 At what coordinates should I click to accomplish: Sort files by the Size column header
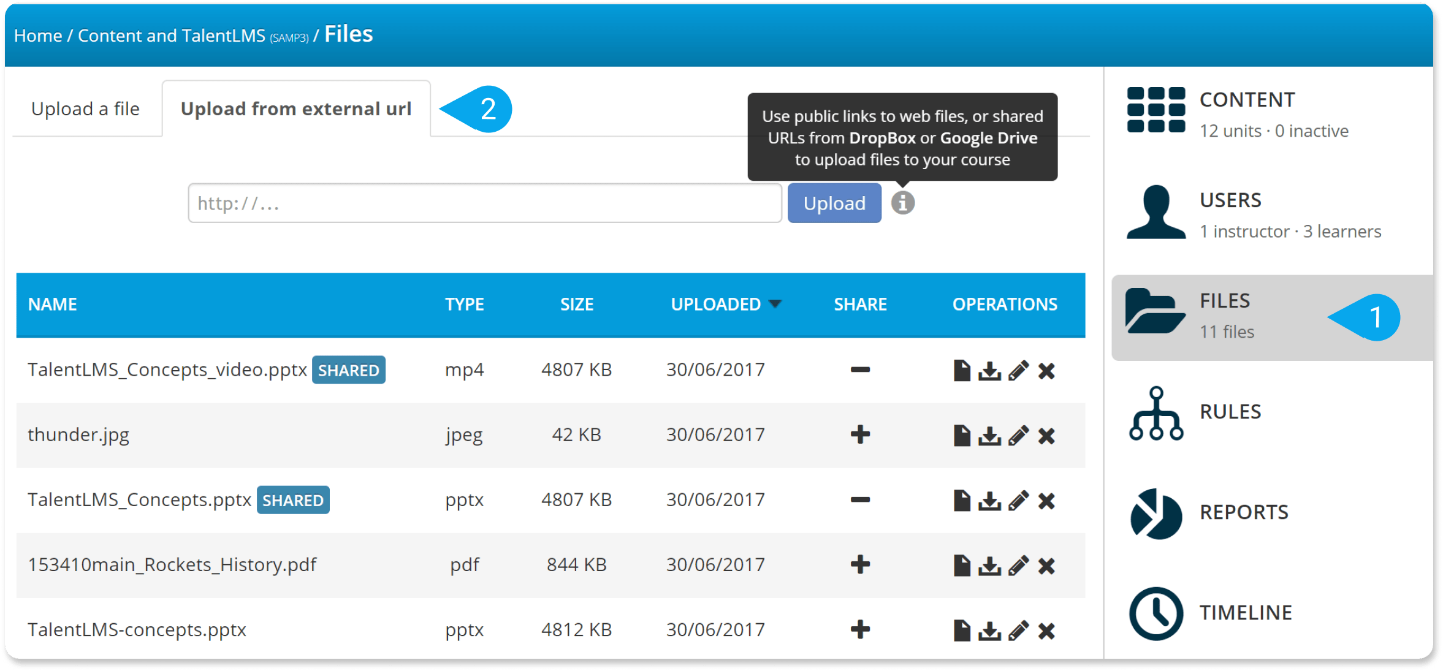click(576, 305)
